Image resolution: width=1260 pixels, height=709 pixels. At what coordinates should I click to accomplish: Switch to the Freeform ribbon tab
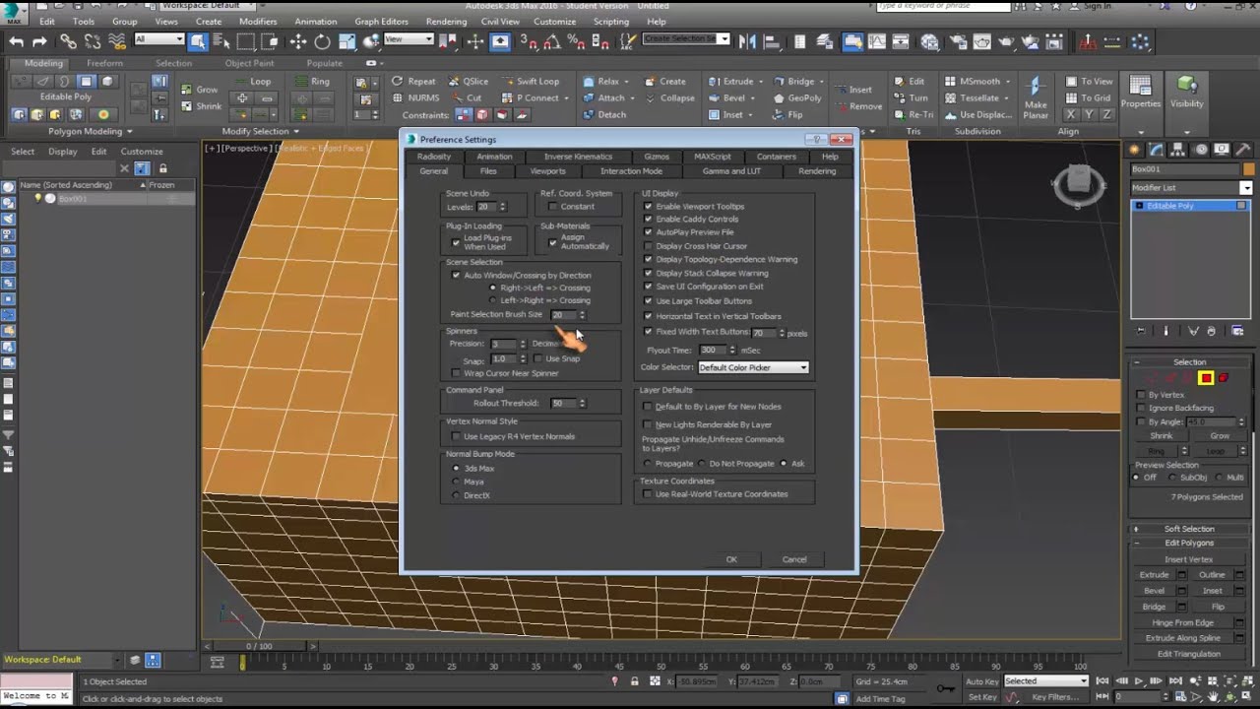click(x=104, y=63)
